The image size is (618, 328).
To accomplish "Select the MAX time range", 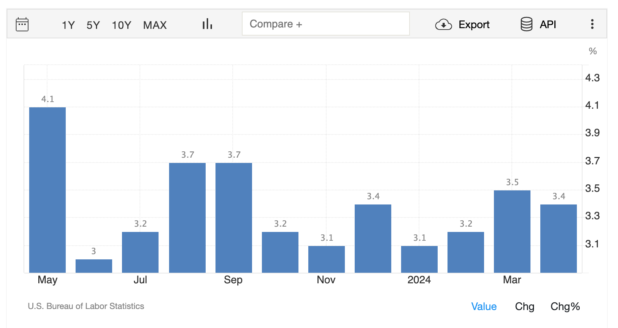I will (x=155, y=25).
